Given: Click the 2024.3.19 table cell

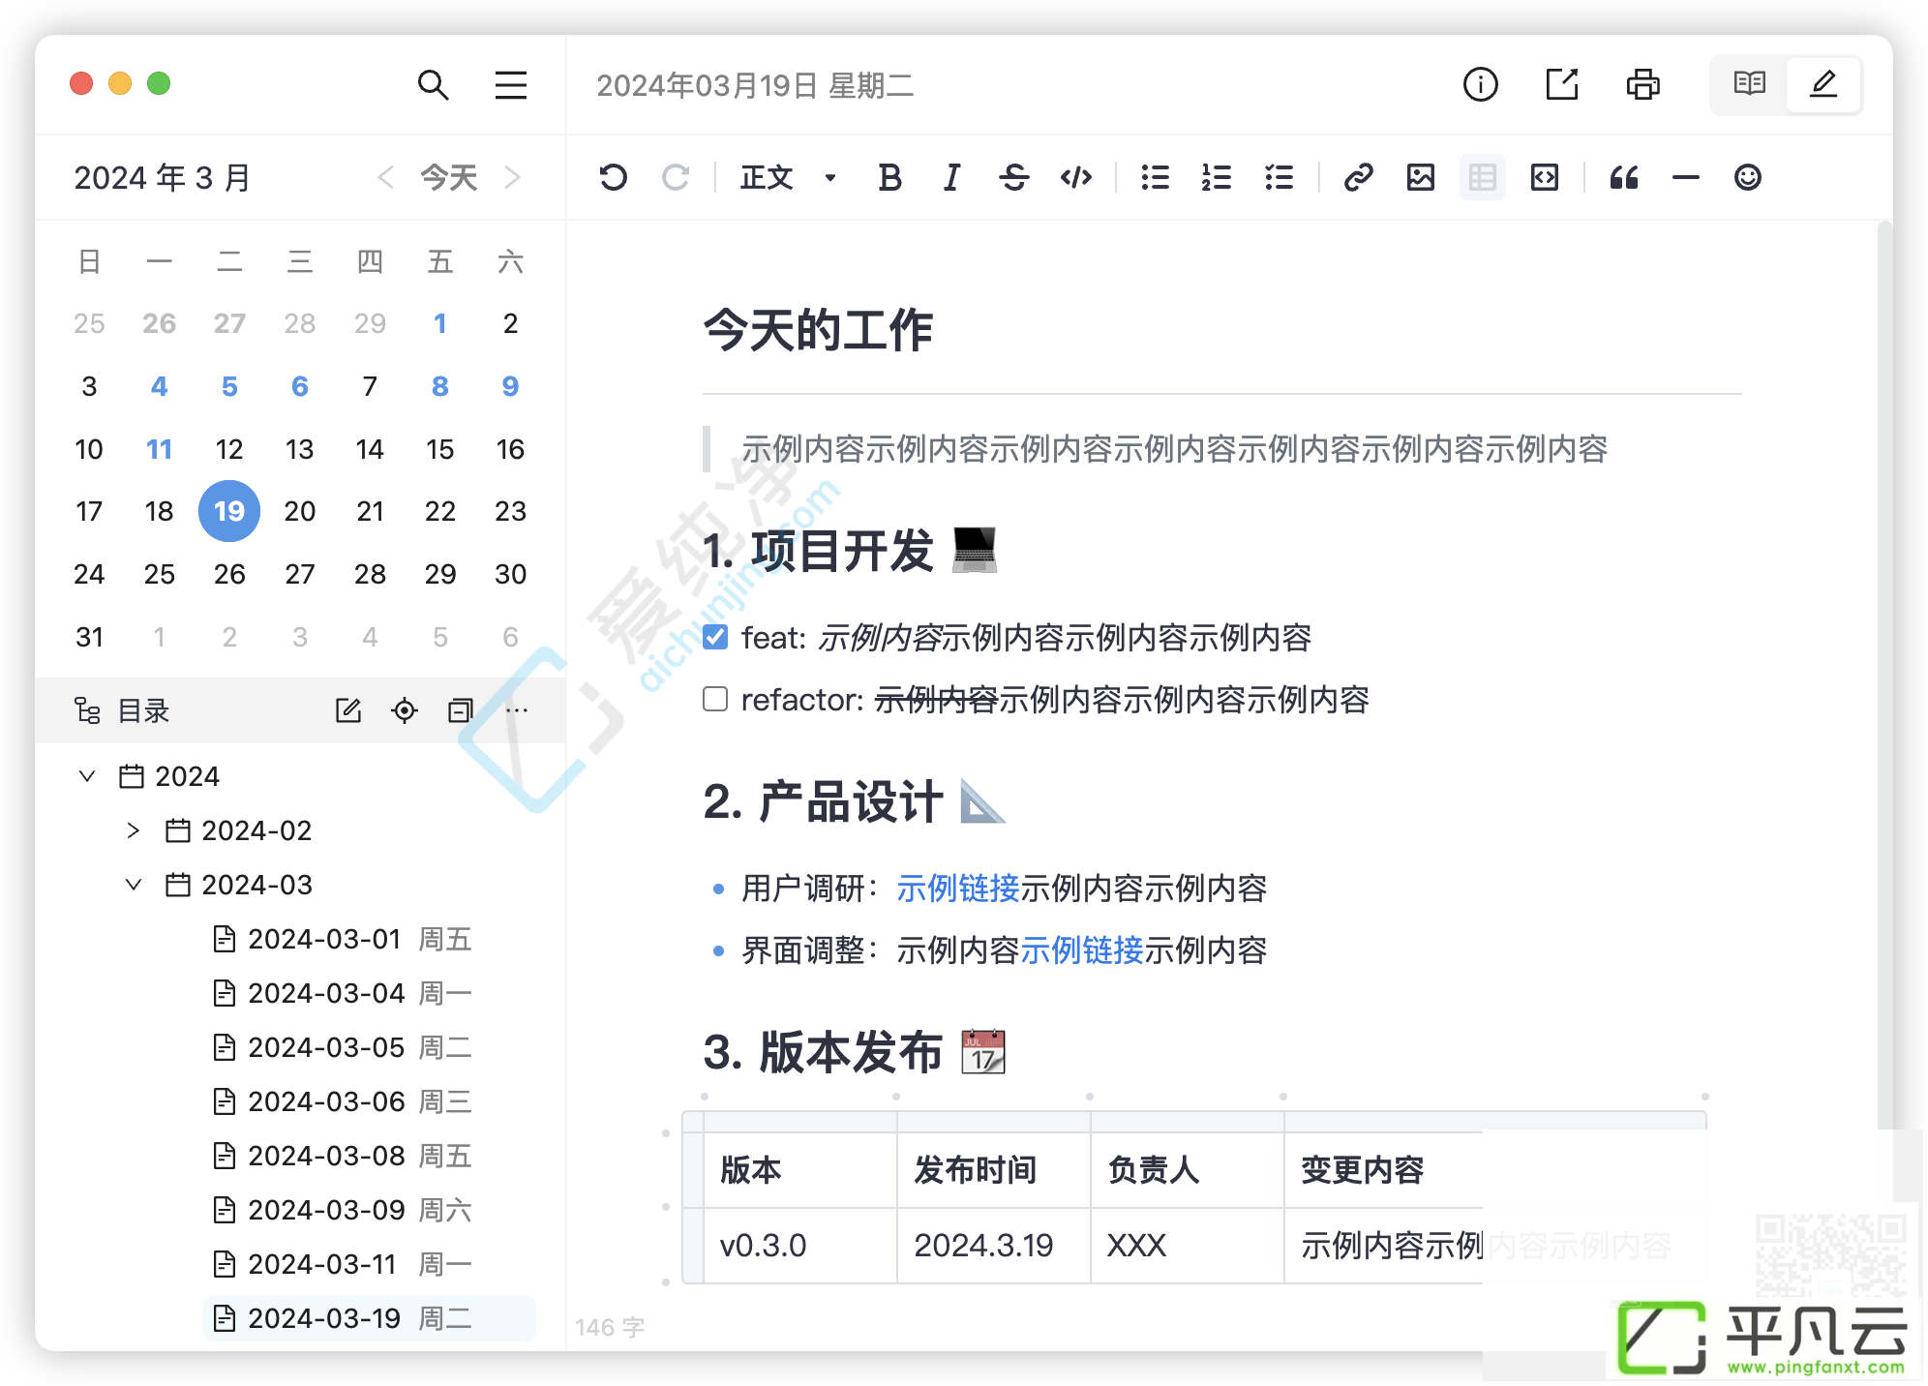Looking at the screenshot, I should [x=994, y=1245].
